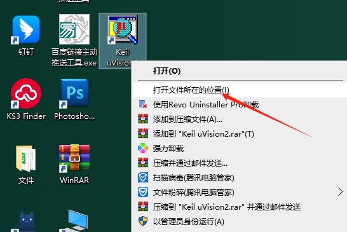Screen dimensions: 347x232
Task: Click blue shield icon beside 文件粉碎
Action: [x=143, y=192]
